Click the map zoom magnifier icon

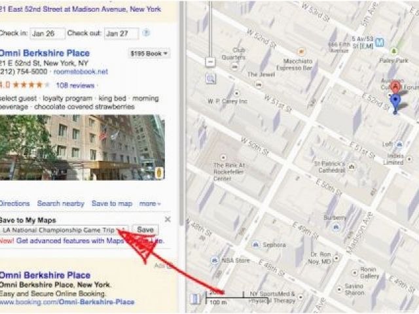[211, 78]
